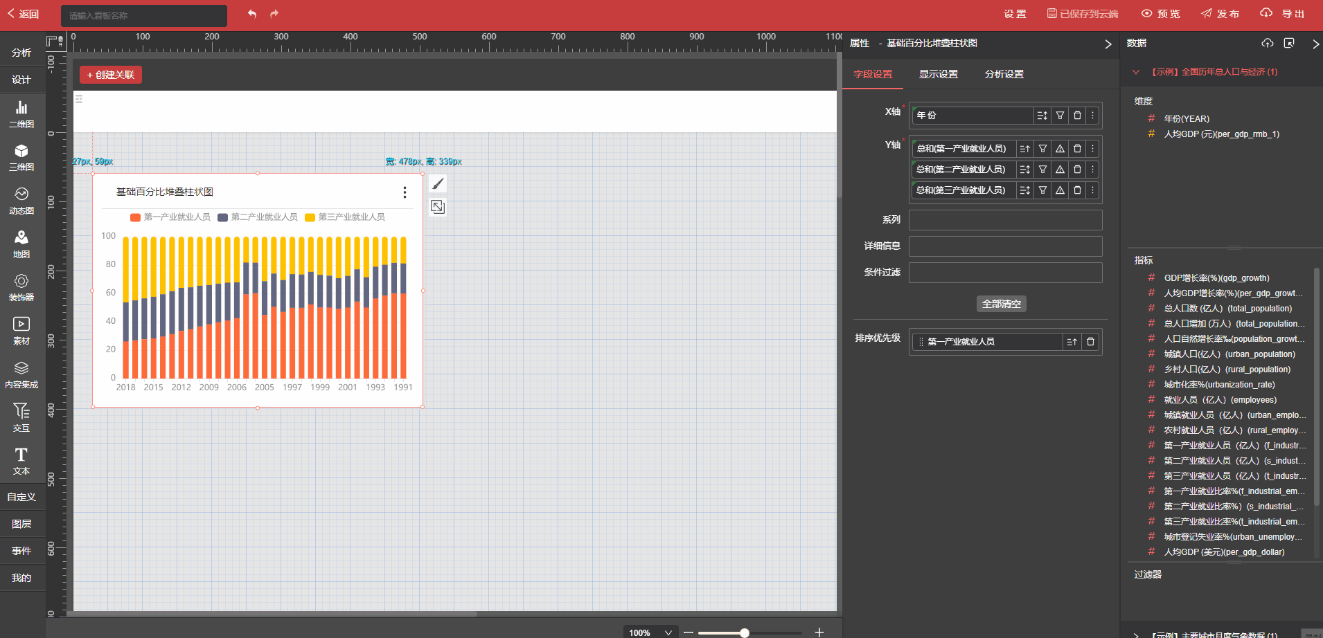
Task: Click the 创建关联 button
Action: (x=111, y=75)
